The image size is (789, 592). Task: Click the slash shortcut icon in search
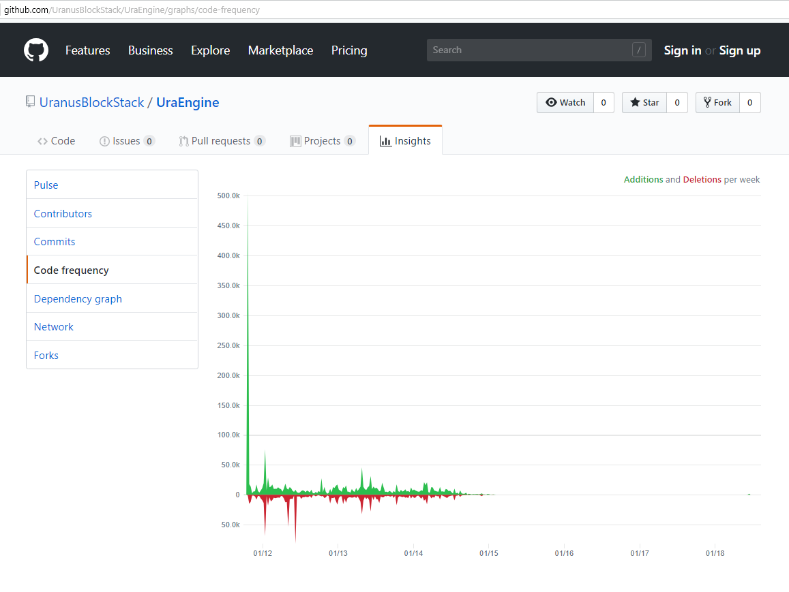pos(638,50)
